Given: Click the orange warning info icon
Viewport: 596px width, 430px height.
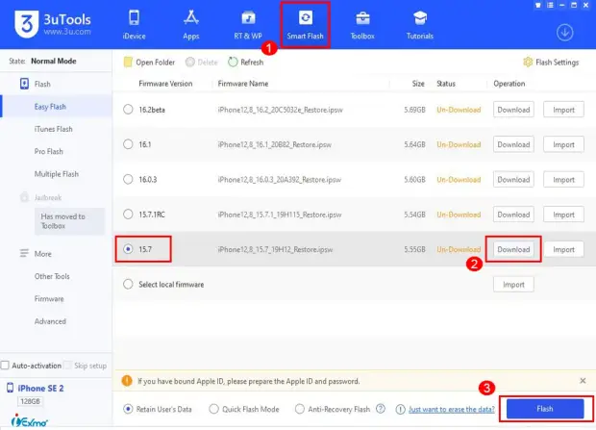Looking at the screenshot, I should point(127,381).
